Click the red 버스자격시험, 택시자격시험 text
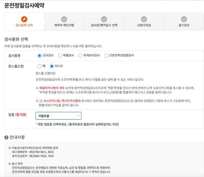Viewport: 204px width, 177px height. (61, 101)
